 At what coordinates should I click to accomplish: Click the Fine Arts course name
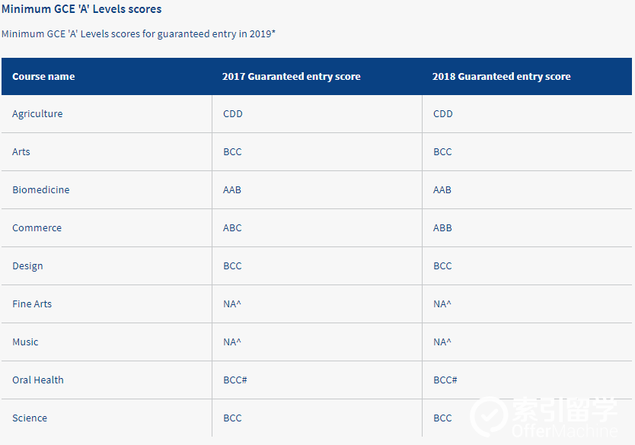click(32, 304)
